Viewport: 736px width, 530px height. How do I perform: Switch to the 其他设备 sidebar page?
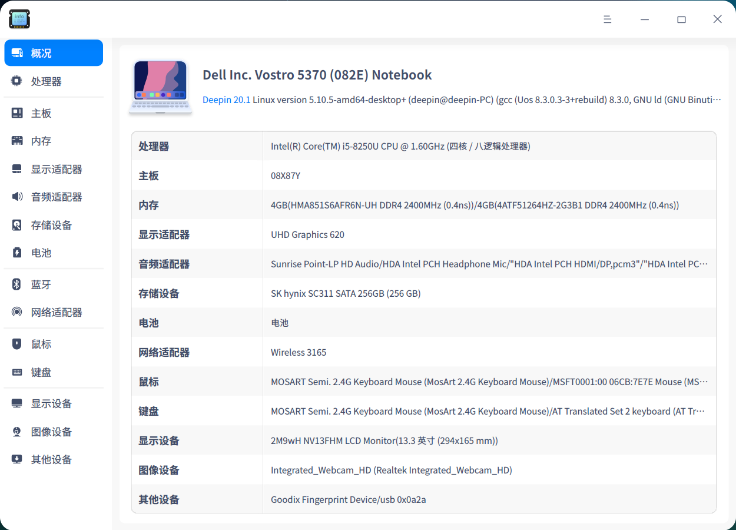pos(54,459)
